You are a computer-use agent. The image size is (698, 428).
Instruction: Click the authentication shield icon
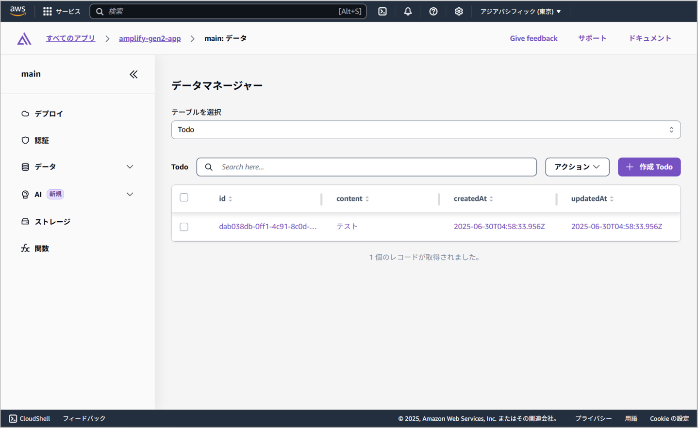tap(25, 140)
